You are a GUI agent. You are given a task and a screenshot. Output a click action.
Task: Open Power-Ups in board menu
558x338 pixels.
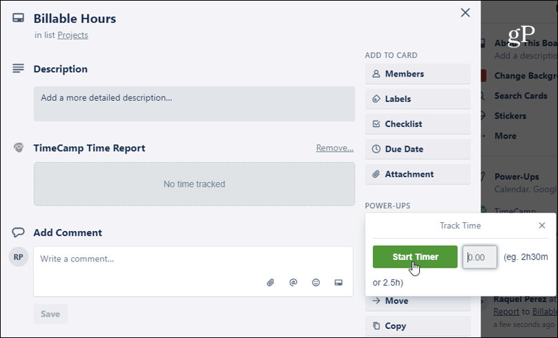pyautogui.click(x=517, y=177)
